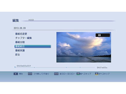
Task: Go back with 戻る
Action: [17, 55]
